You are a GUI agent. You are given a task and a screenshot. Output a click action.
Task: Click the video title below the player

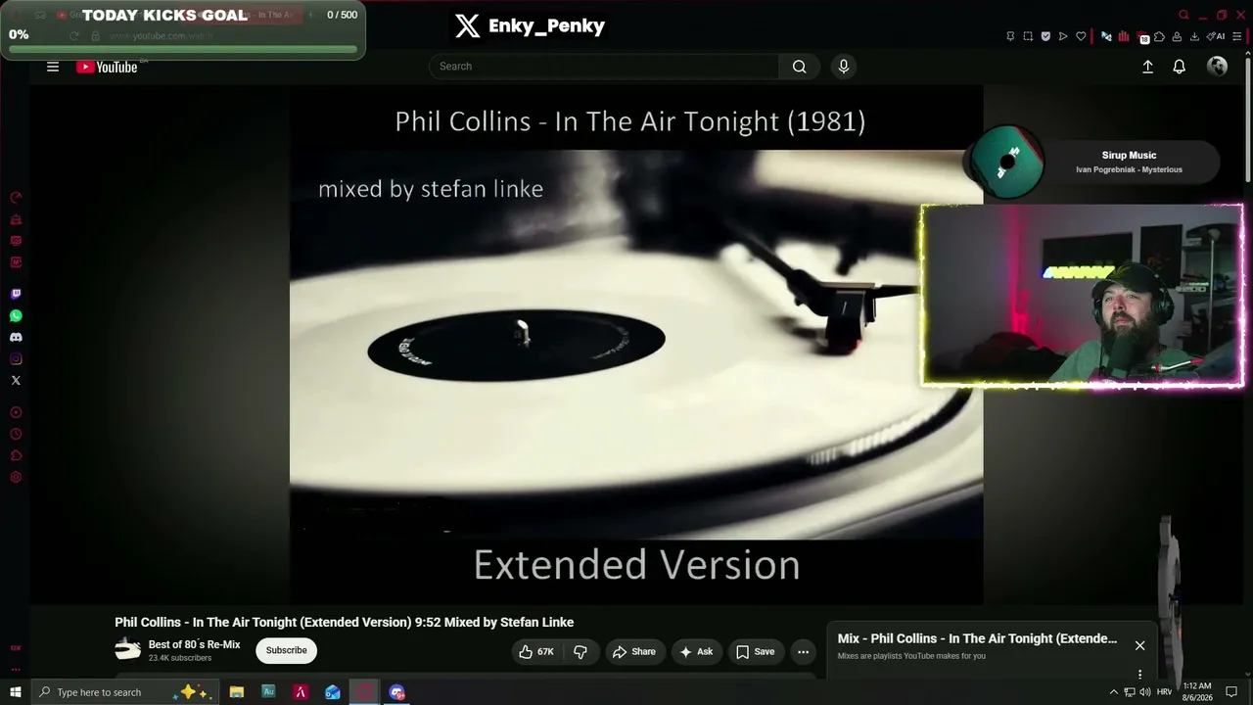tap(344, 623)
